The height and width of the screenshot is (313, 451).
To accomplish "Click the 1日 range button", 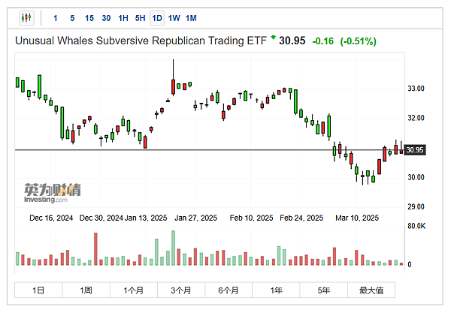I will click(38, 290).
